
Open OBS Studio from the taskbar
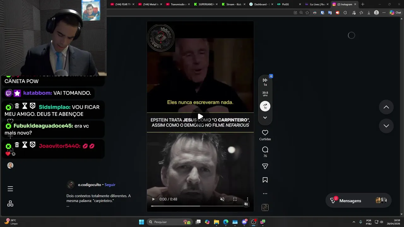click(x=253, y=222)
